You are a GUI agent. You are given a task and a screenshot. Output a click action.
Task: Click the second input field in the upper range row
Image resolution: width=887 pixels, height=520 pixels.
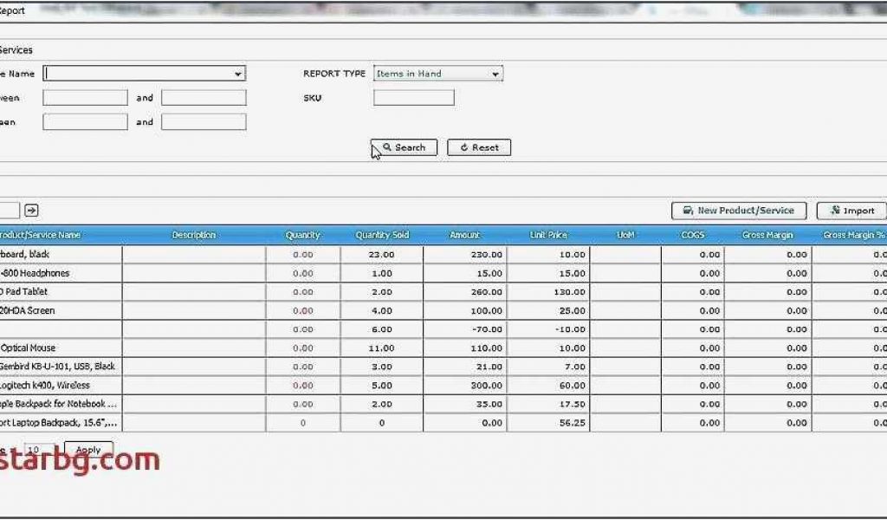click(x=204, y=98)
